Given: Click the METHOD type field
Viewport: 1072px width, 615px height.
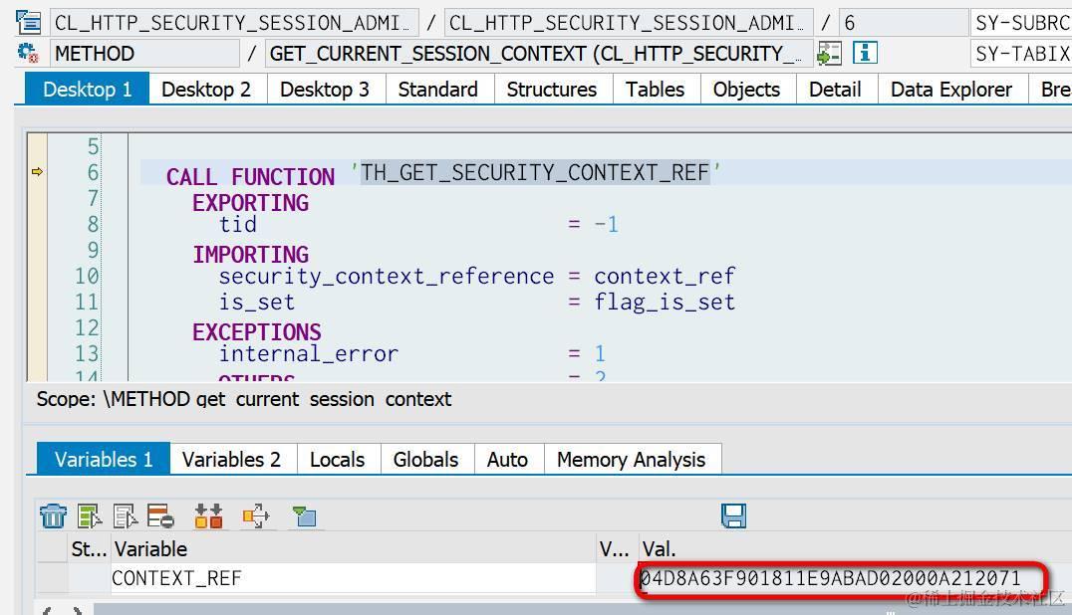Looking at the screenshot, I should pyautogui.click(x=144, y=54).
